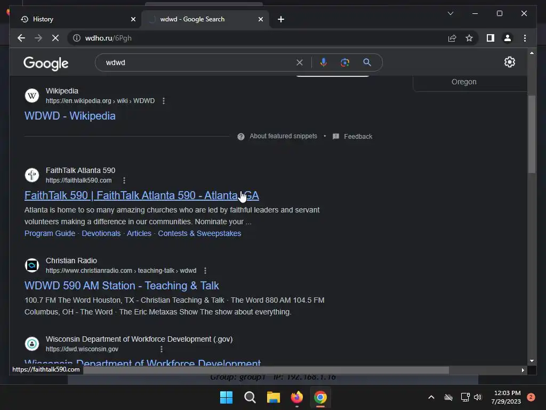Open Google quick settings gear
The image size is (546, 410).
click(509, 62)
